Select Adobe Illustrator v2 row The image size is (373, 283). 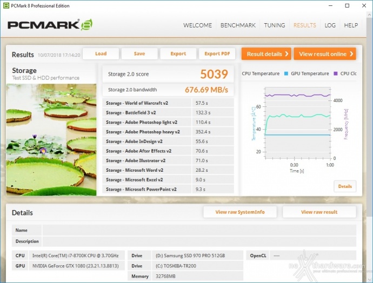(168, 160)
